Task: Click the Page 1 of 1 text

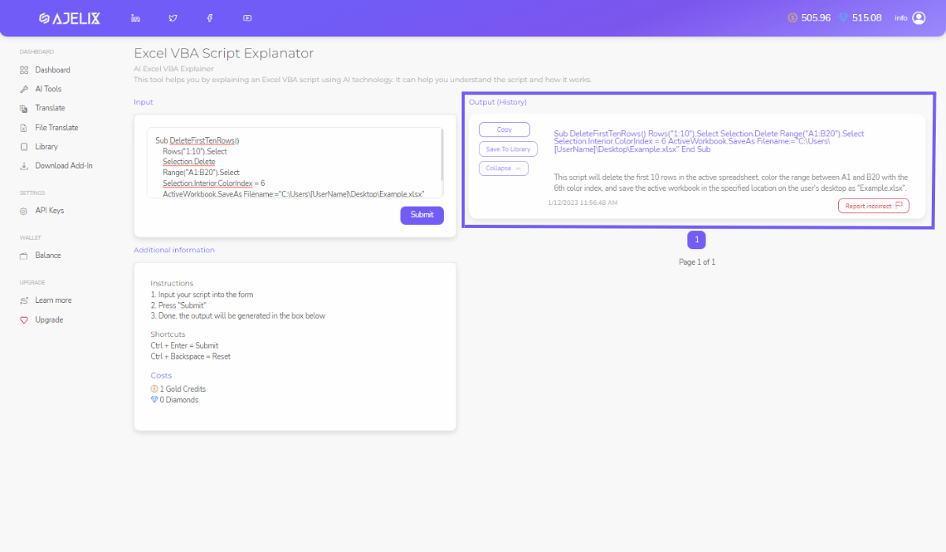Action: [697, 262]
